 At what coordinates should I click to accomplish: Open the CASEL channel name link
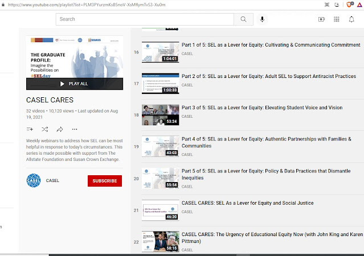[x=52, y=180]
